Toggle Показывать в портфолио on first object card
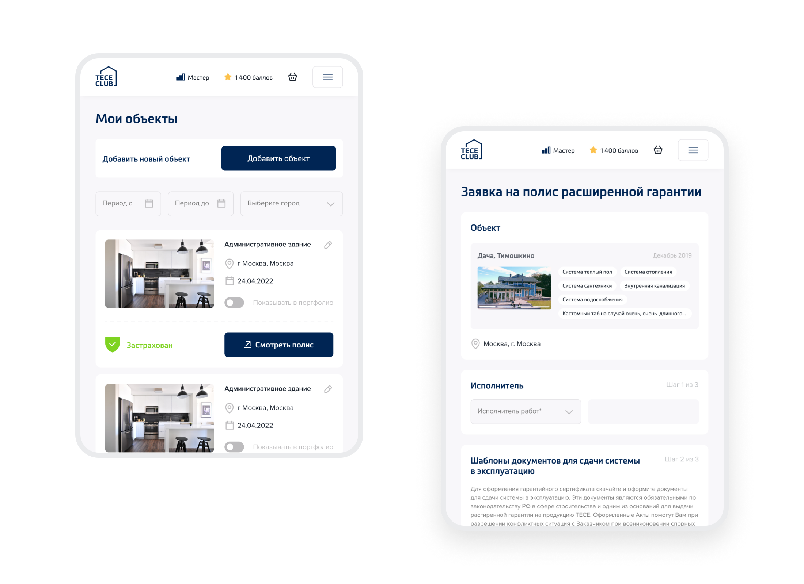The width and height of the screenshot is (804, 584). (234, 303)
